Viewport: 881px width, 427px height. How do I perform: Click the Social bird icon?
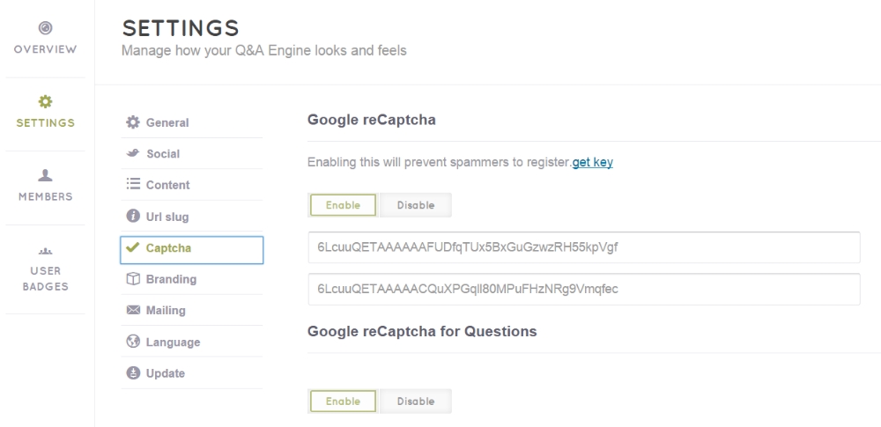133,154
